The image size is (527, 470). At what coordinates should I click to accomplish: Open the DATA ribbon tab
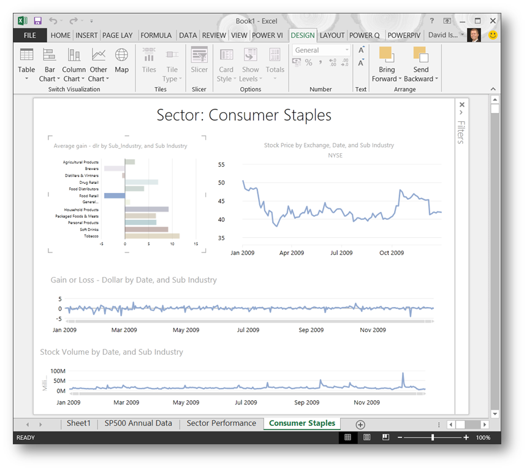pos(188,36)
